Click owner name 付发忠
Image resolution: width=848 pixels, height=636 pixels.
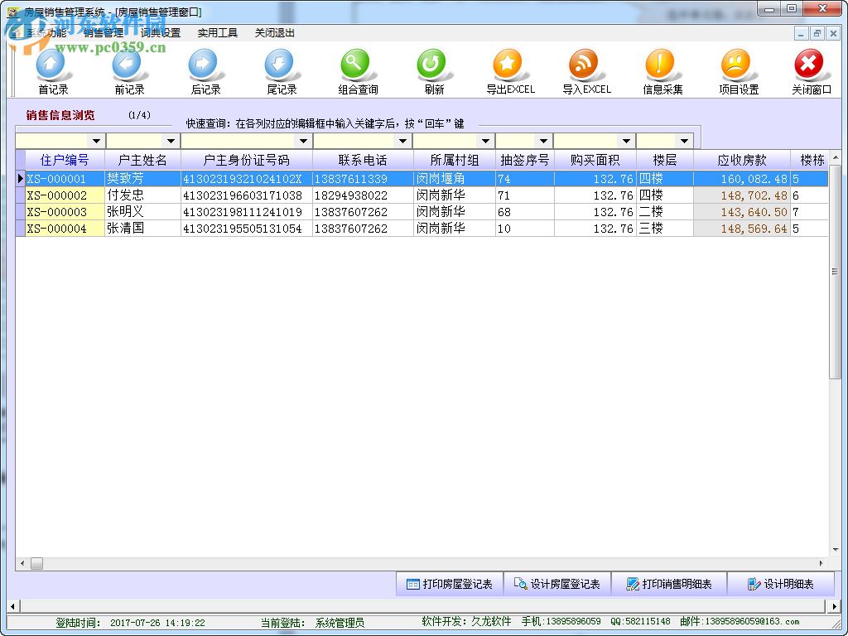click(x=125, y=195)
